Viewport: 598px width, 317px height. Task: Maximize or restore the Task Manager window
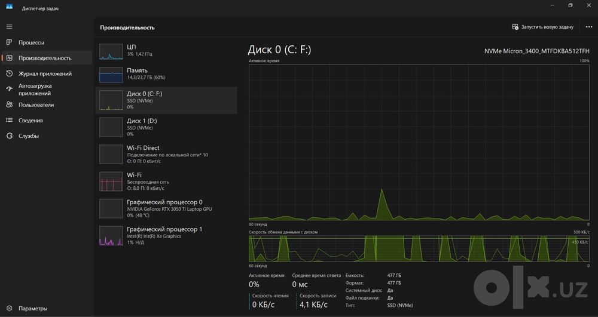tap(570, 5)
